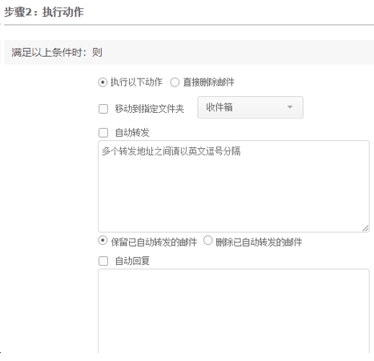374x361 pixels.
Task: Tick the 自动转发 checkbox box
Action: point(103,133)
